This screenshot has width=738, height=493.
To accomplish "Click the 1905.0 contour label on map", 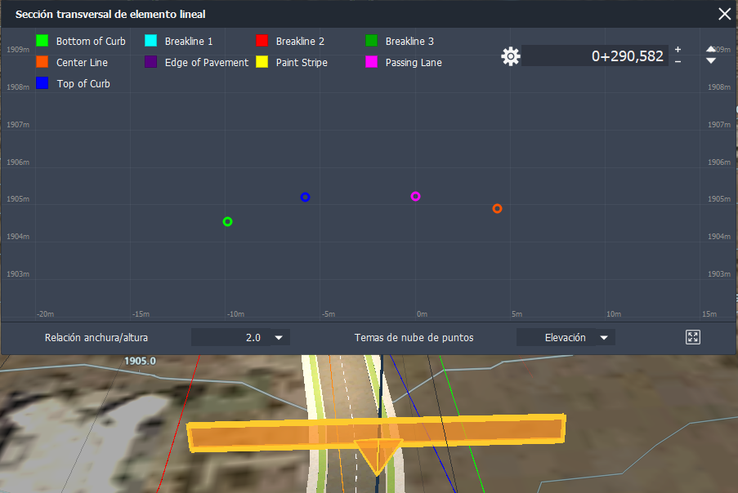I will pos(140,361).
